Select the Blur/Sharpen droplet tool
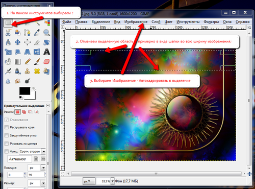The width and height of the screenshot is (255, 189). pos(8,81)
